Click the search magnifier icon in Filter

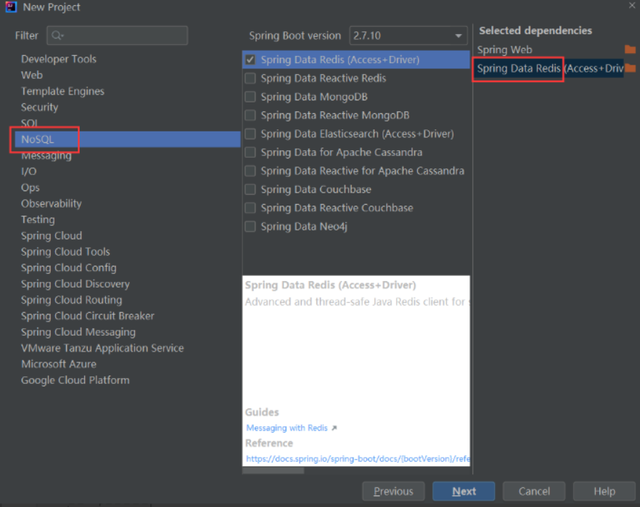[57, 36]
